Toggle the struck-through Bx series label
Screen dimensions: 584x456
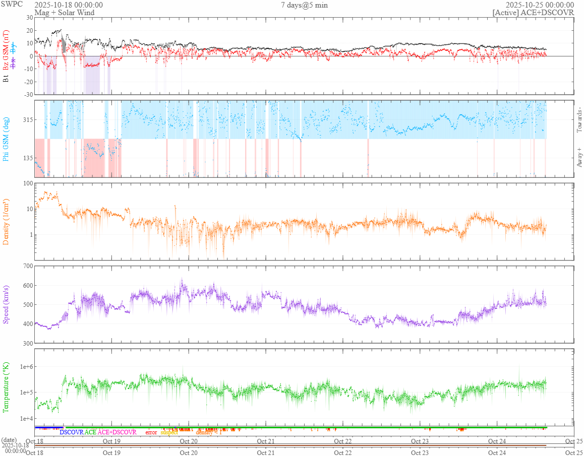pyautogui.click(x=13, y=64)
